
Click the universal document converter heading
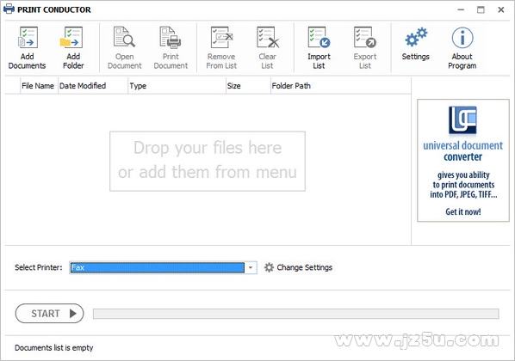click(462, 151)
